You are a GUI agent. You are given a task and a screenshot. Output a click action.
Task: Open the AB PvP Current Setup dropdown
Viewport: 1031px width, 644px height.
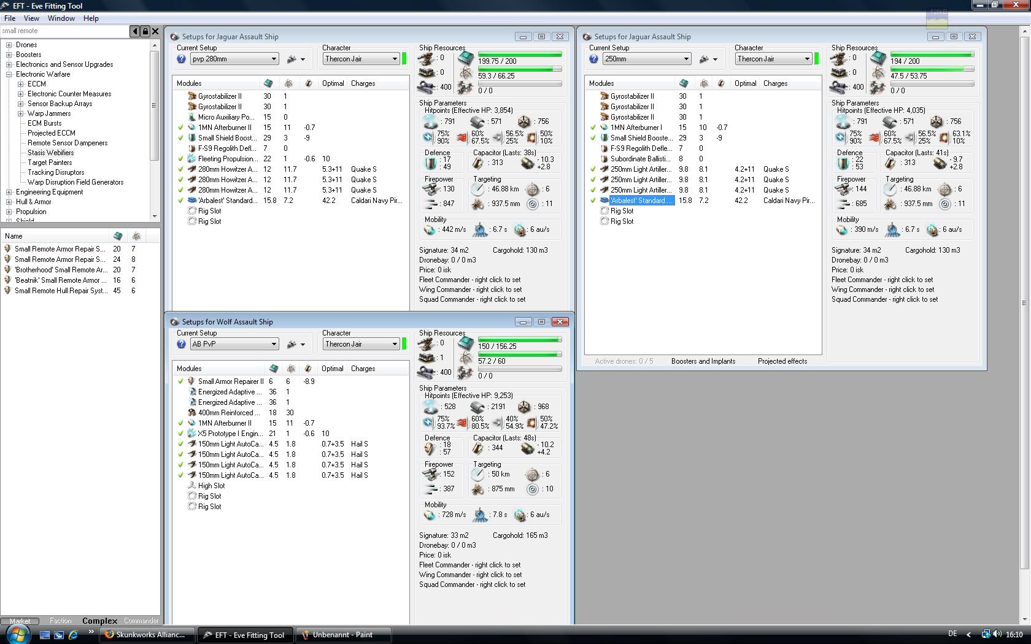point(234,344)
